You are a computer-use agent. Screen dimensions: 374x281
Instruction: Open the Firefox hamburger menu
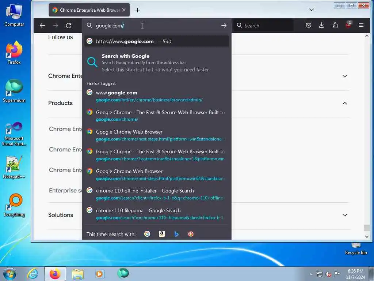coord(361,25)
